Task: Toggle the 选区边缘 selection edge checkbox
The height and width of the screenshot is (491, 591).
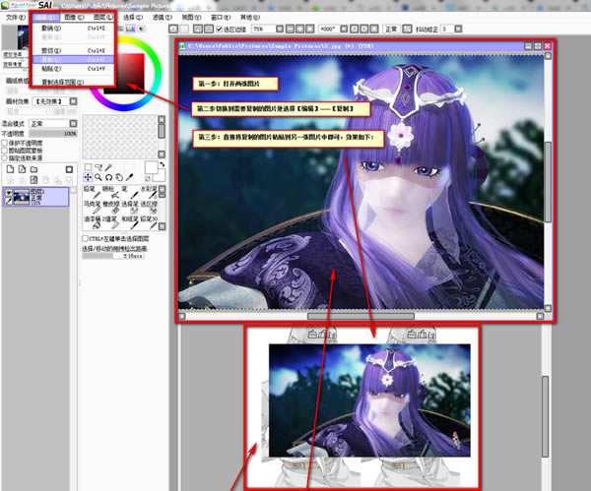Action: pyautogui.click(x=219, y=29)
